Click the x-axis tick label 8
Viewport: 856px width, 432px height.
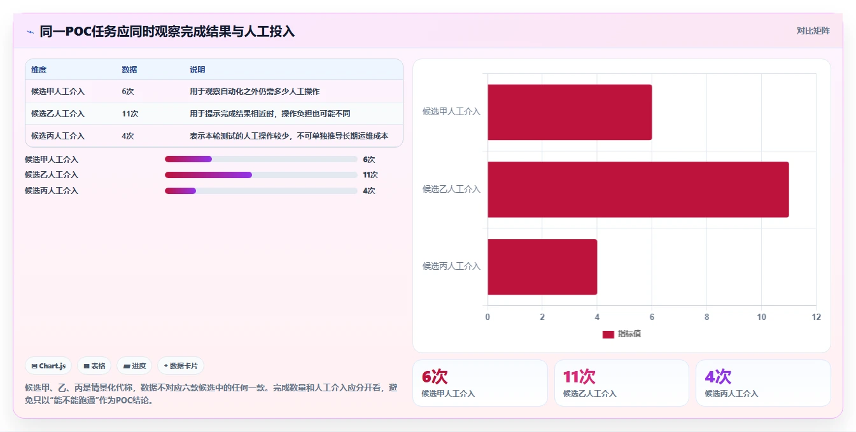coord(706,317)
